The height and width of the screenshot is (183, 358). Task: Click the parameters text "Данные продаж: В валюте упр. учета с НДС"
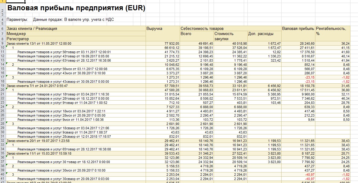73,20
